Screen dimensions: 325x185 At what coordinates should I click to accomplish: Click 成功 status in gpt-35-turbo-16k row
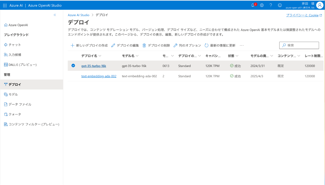coord(236,66)
